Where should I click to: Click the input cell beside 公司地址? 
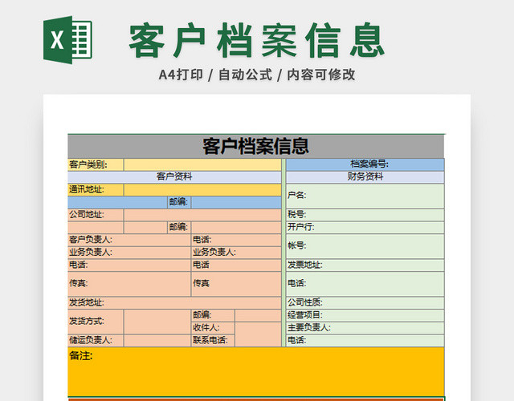click(202, 215)
